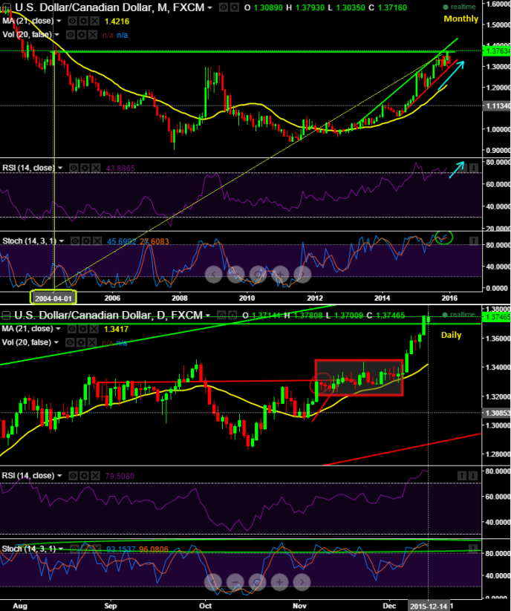
Task: Collapse the daily USD/CAD chart pane
Action: (6, 315)
